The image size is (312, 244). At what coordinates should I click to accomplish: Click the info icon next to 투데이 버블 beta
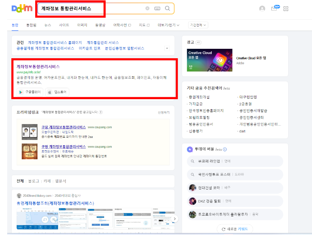(x=225, y=149)
